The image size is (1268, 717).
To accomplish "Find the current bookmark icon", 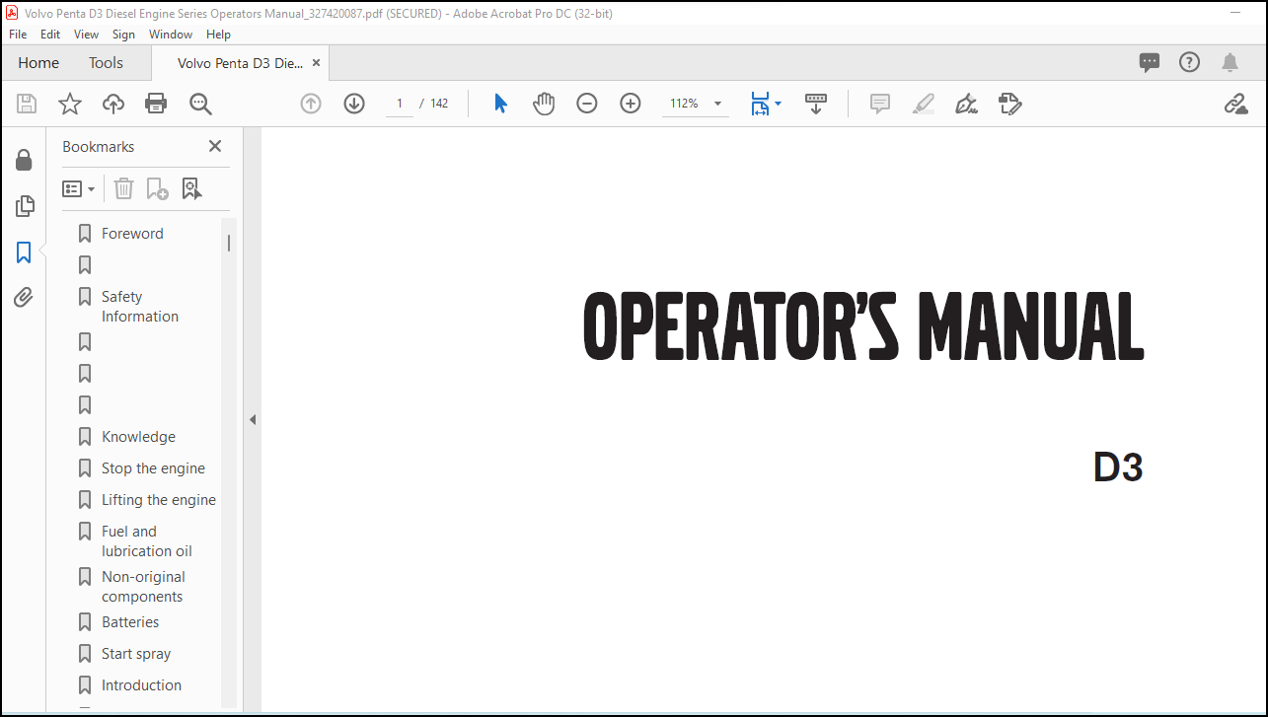I will (x=191, y=188).
